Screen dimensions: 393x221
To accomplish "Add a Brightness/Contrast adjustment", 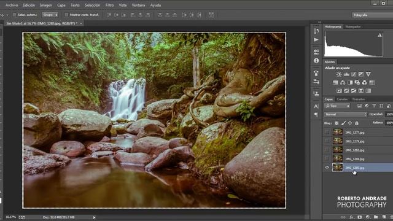I will (x=339, y=74).
